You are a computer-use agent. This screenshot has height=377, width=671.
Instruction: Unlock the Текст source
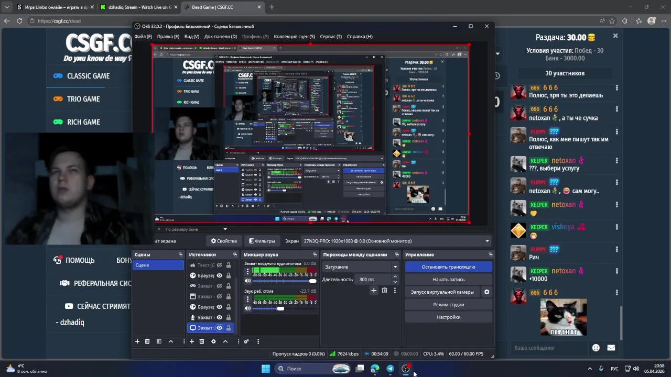229,265
